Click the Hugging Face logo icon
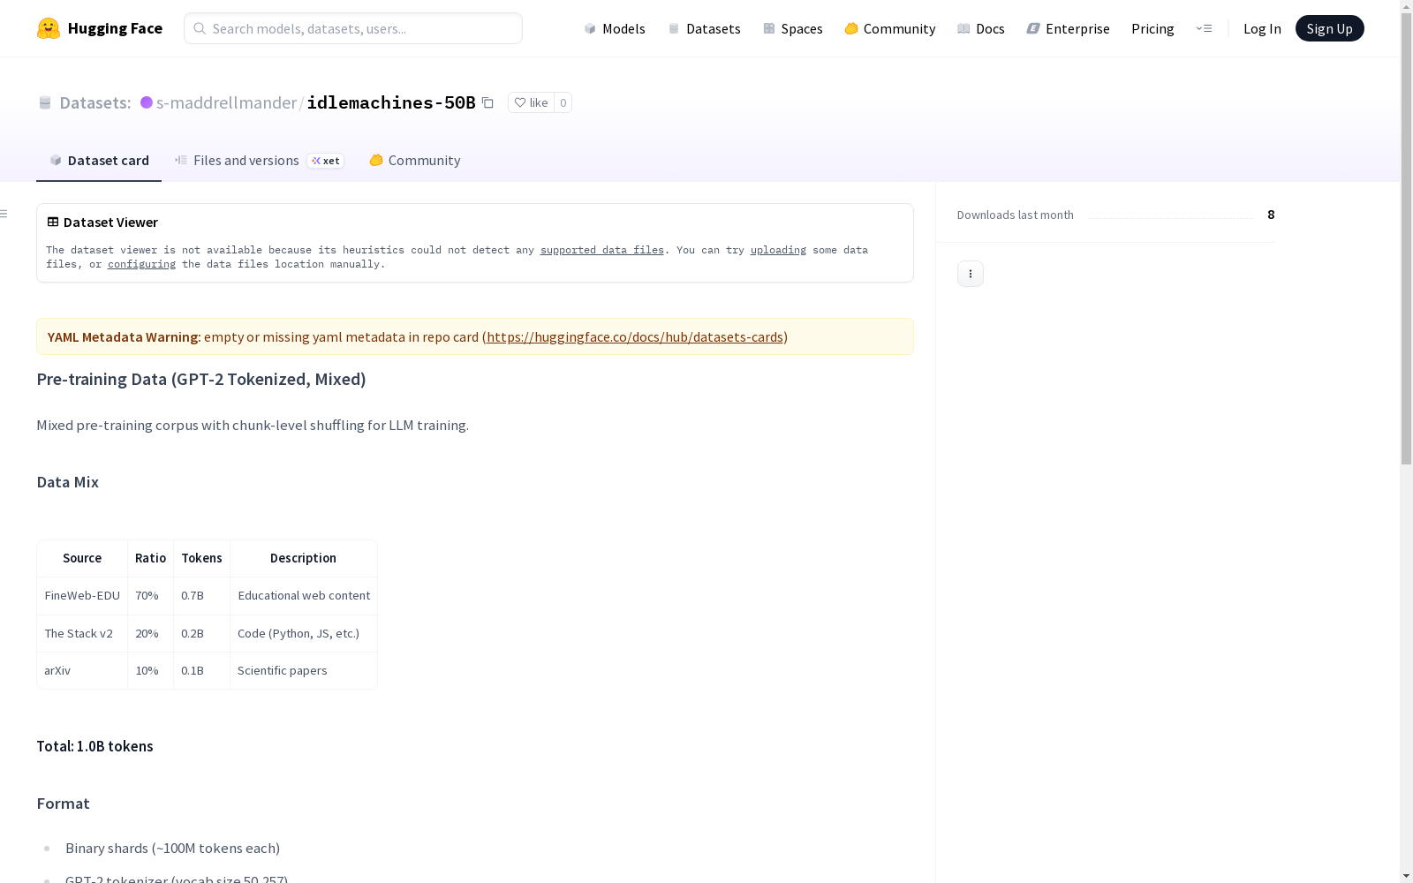 point(49,28)
